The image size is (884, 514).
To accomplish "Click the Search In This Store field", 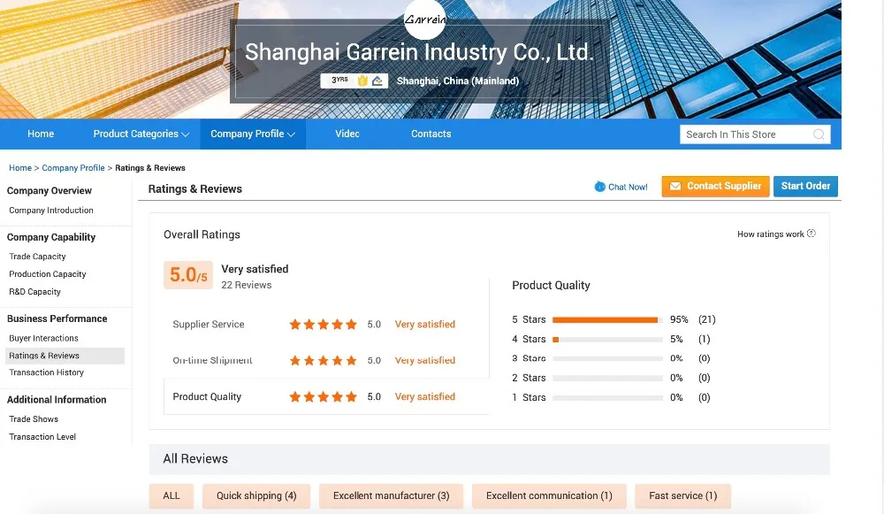I will [x=755, y=134].
